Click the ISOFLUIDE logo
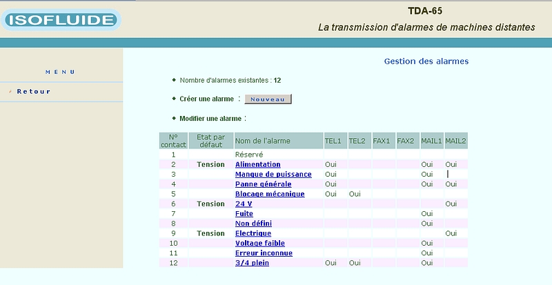This screenshot has height=285, width=552. (x=61, y=20)
